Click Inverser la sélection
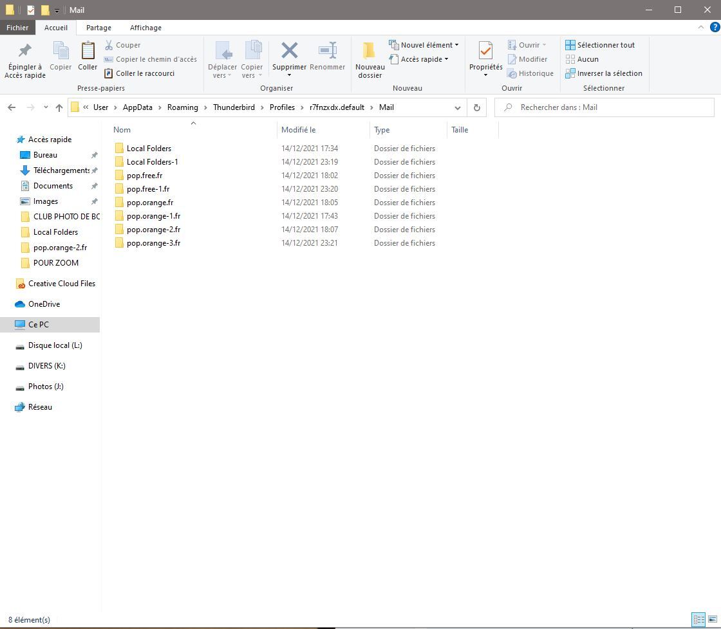This screenshot has height=629, width=721. point(604,73)
